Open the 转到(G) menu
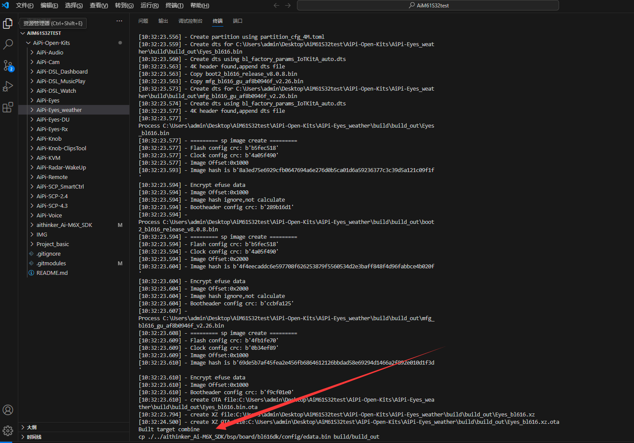The width and height of the screenshot is (634, 443). (x=124, y=5)
